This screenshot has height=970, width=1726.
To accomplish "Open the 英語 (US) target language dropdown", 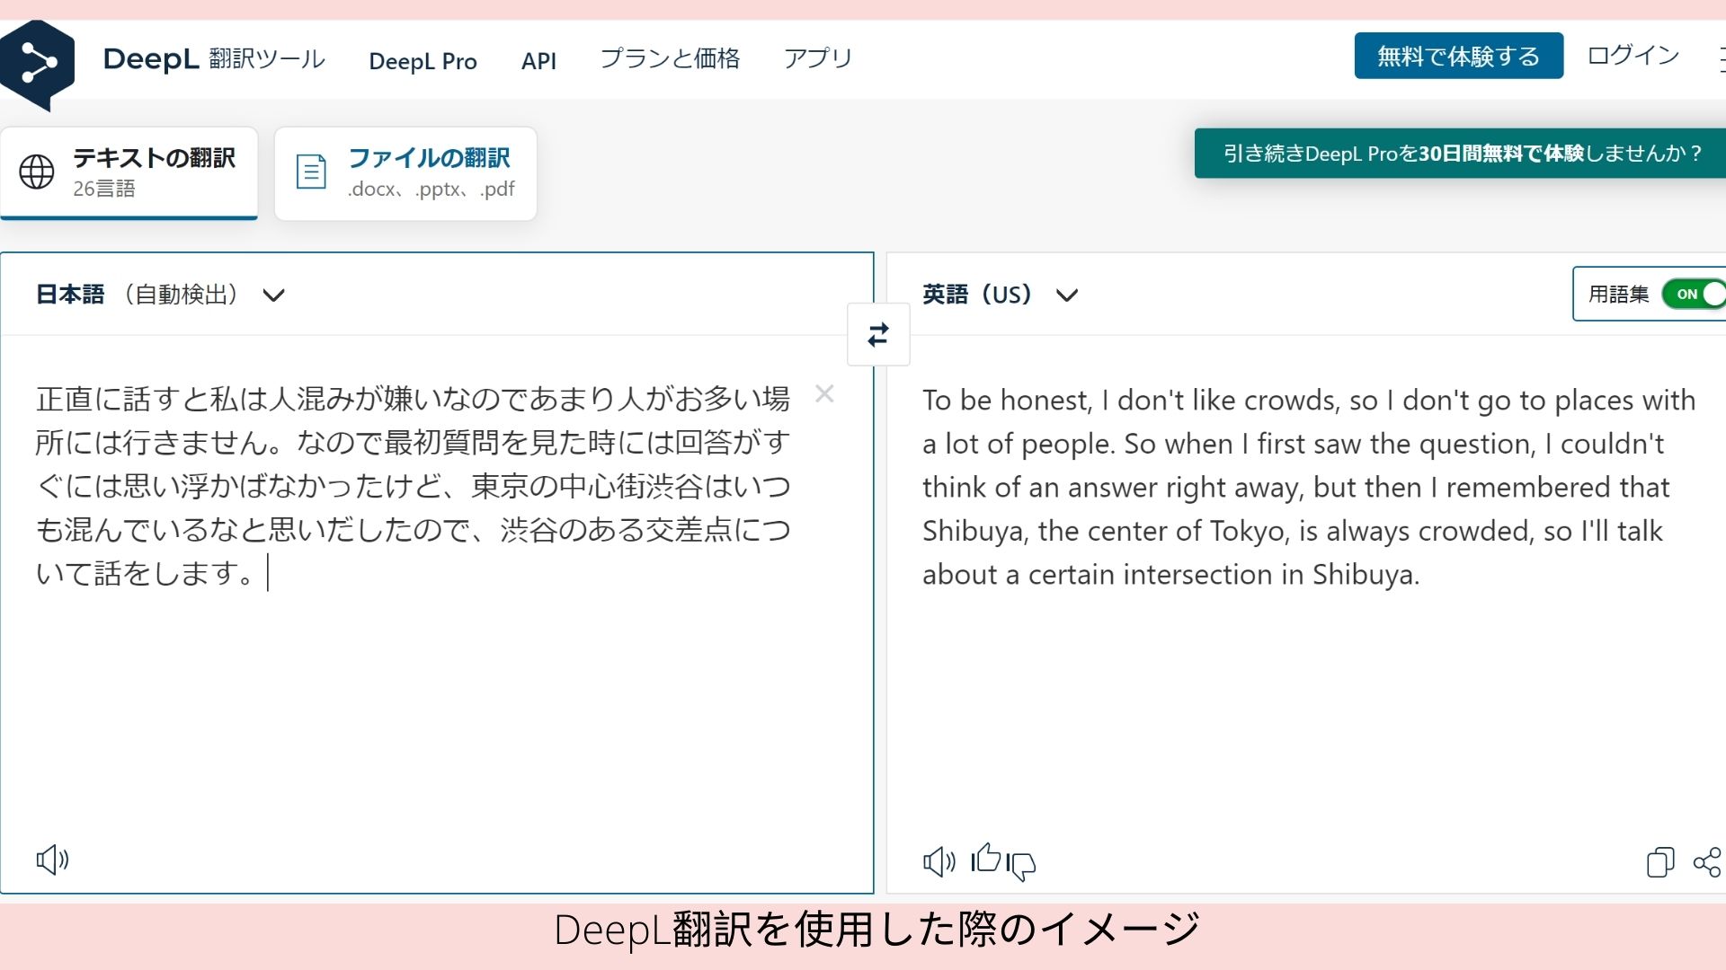I will [x=1001, y=295].
